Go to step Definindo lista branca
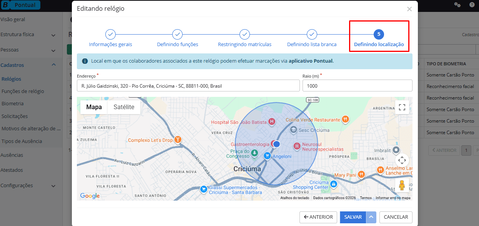This screenshot has width=479, height=226. click(312, 35)
